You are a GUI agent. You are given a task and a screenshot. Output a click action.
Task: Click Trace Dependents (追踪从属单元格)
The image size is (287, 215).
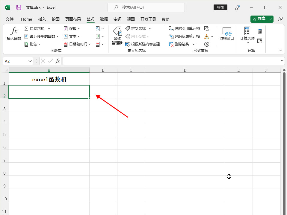pyautogui.click(x=184, y=36)
